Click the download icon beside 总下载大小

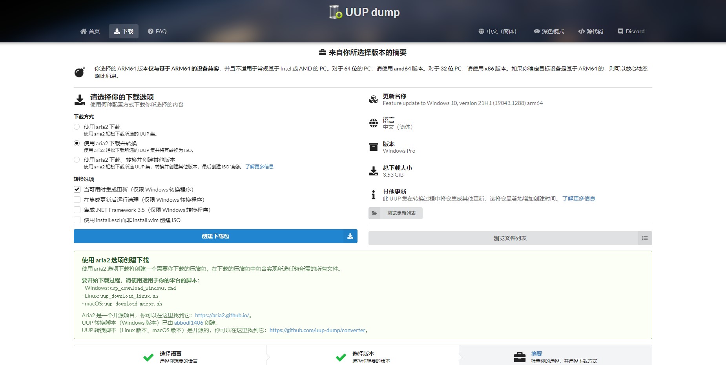374,171
